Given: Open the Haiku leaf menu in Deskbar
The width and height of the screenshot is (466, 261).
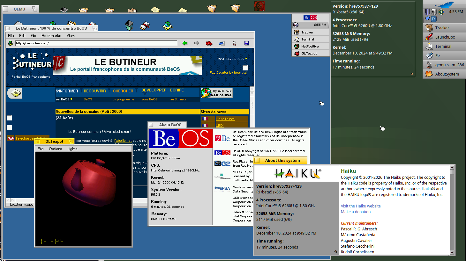Looking at the screenshot, I should [444, 4].
